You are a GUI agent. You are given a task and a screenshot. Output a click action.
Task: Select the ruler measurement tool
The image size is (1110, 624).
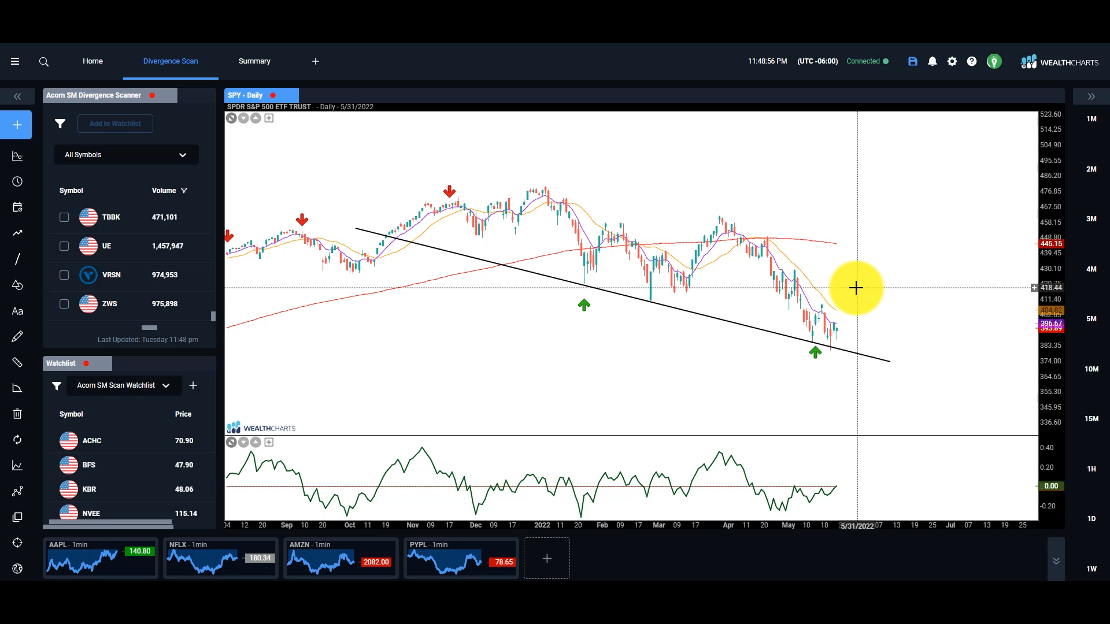coord(17,362)
